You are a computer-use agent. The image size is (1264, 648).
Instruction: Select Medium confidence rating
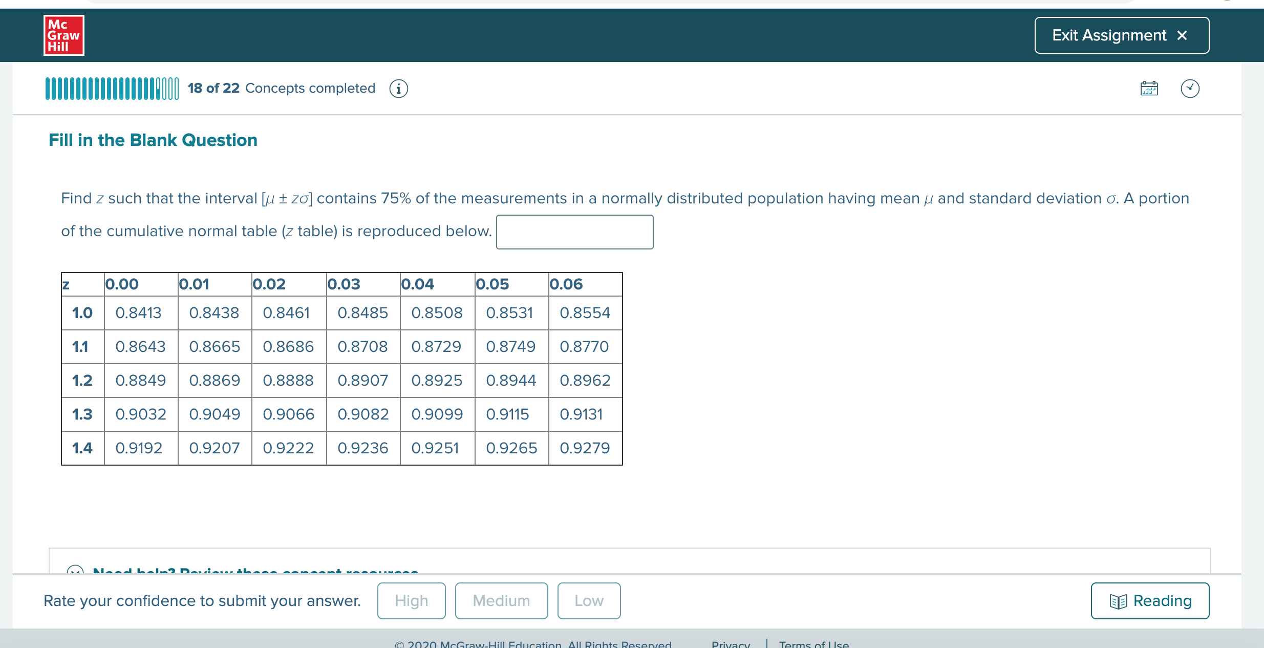pyautogui.click(x=501, y=600)
